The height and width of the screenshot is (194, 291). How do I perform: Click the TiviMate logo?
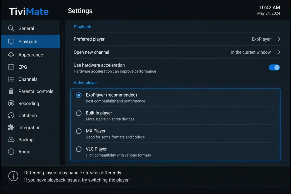tap(29, 11)
